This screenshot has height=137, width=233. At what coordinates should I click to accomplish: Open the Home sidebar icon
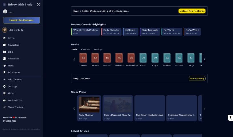tap(5, 38)
